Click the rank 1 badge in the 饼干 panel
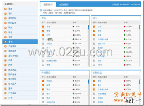Image resolution: width=144 pixels, height=106 pixels. (x=94, y=27)
